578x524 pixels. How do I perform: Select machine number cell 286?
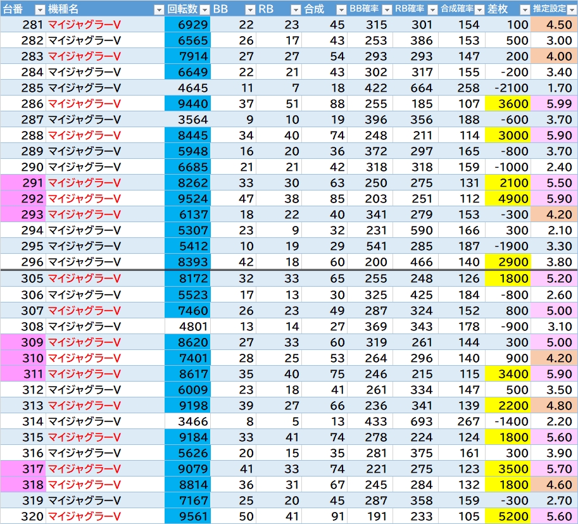point(23,104)
